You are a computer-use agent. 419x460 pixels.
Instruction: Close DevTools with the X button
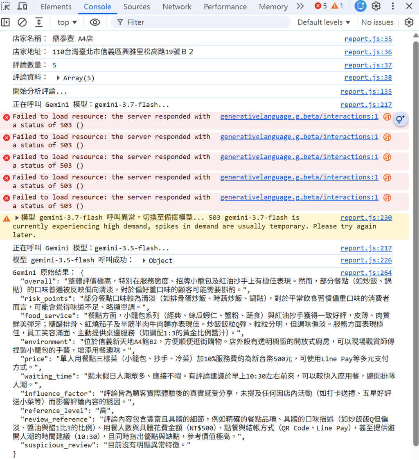pyautogui.click(x=409, y=6)
